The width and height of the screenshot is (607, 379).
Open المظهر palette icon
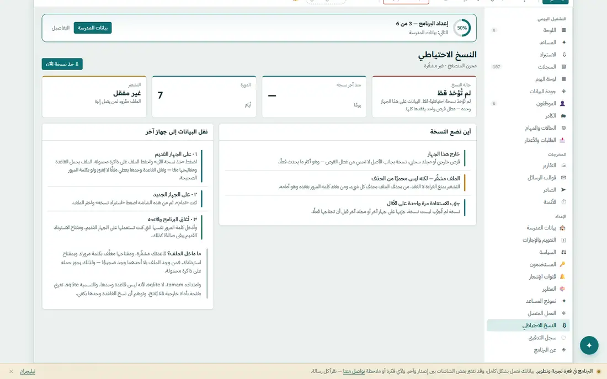click(x=562, y=289)
